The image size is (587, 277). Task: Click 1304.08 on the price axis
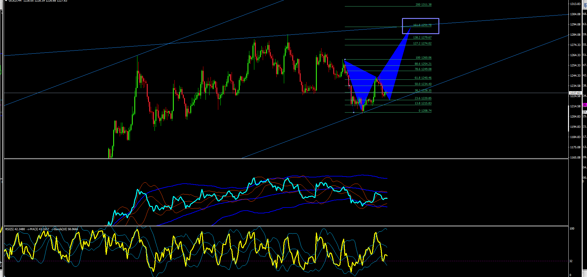(x=575, y=14)
